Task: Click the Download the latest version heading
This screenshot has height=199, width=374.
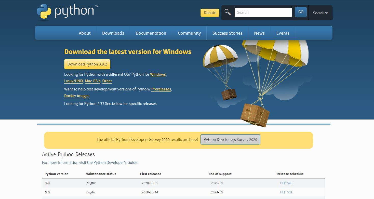Action: pyautogui.click(x=128, y=52)
